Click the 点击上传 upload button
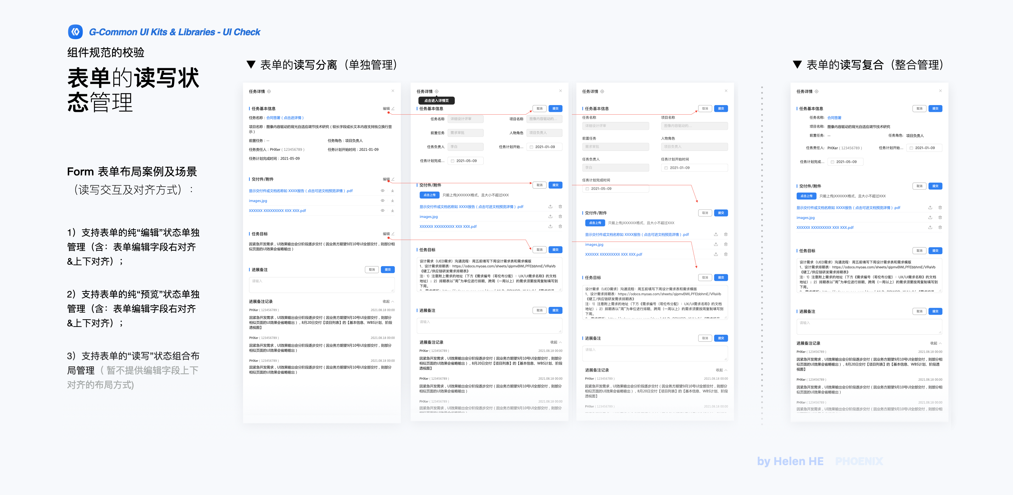 (429, 195)
